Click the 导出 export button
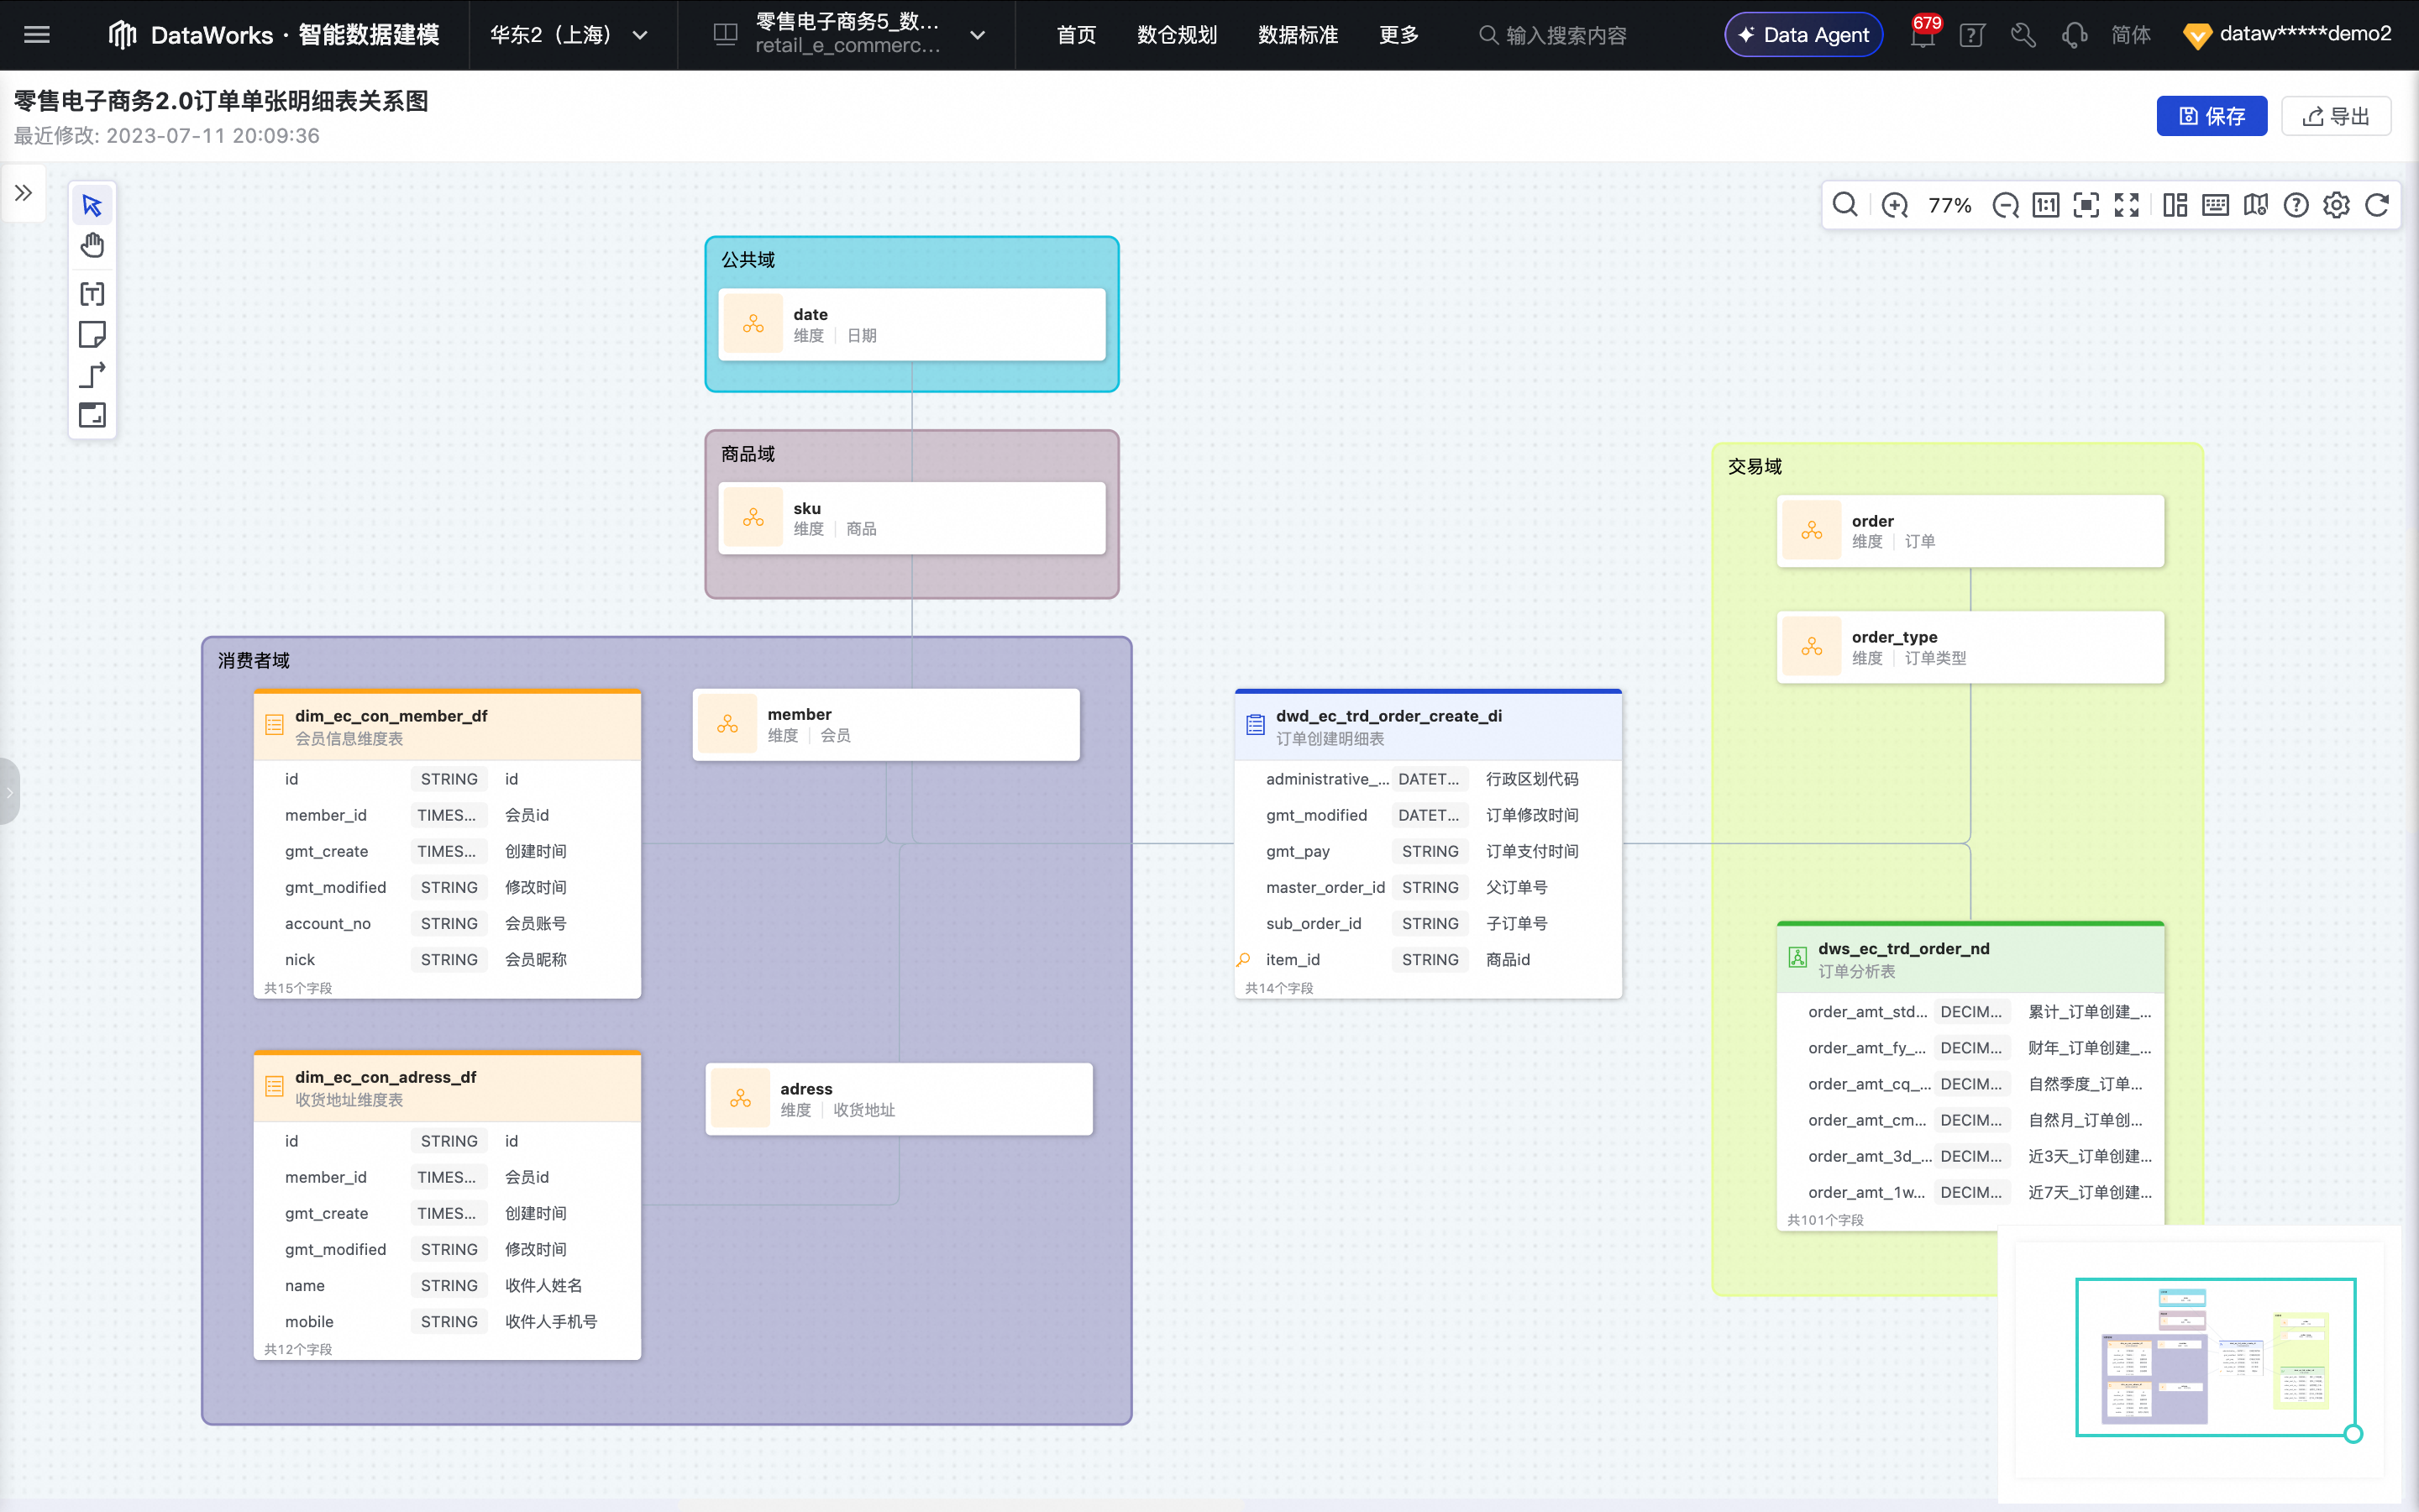The height and width of the screenshot is (1512, 2419). pyautogui.click(x=2336, y=116)
